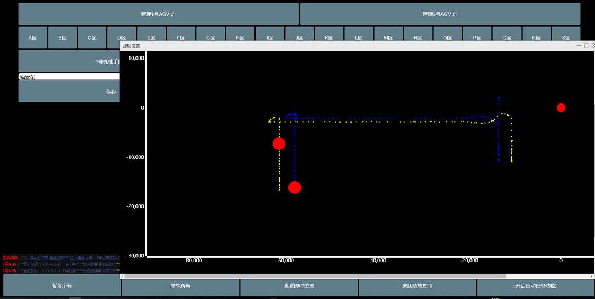The image size is (595, 299).
Task: Click the horizontal scrollbar's left arrow
Action: point(122,277)
